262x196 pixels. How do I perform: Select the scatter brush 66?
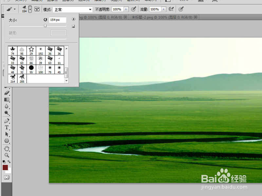(x=31, y=60)
